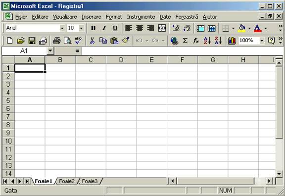The height and width of the screenshot is (196, 285).
Task: Open Office Assistant help icon
Action: point(271,41)
